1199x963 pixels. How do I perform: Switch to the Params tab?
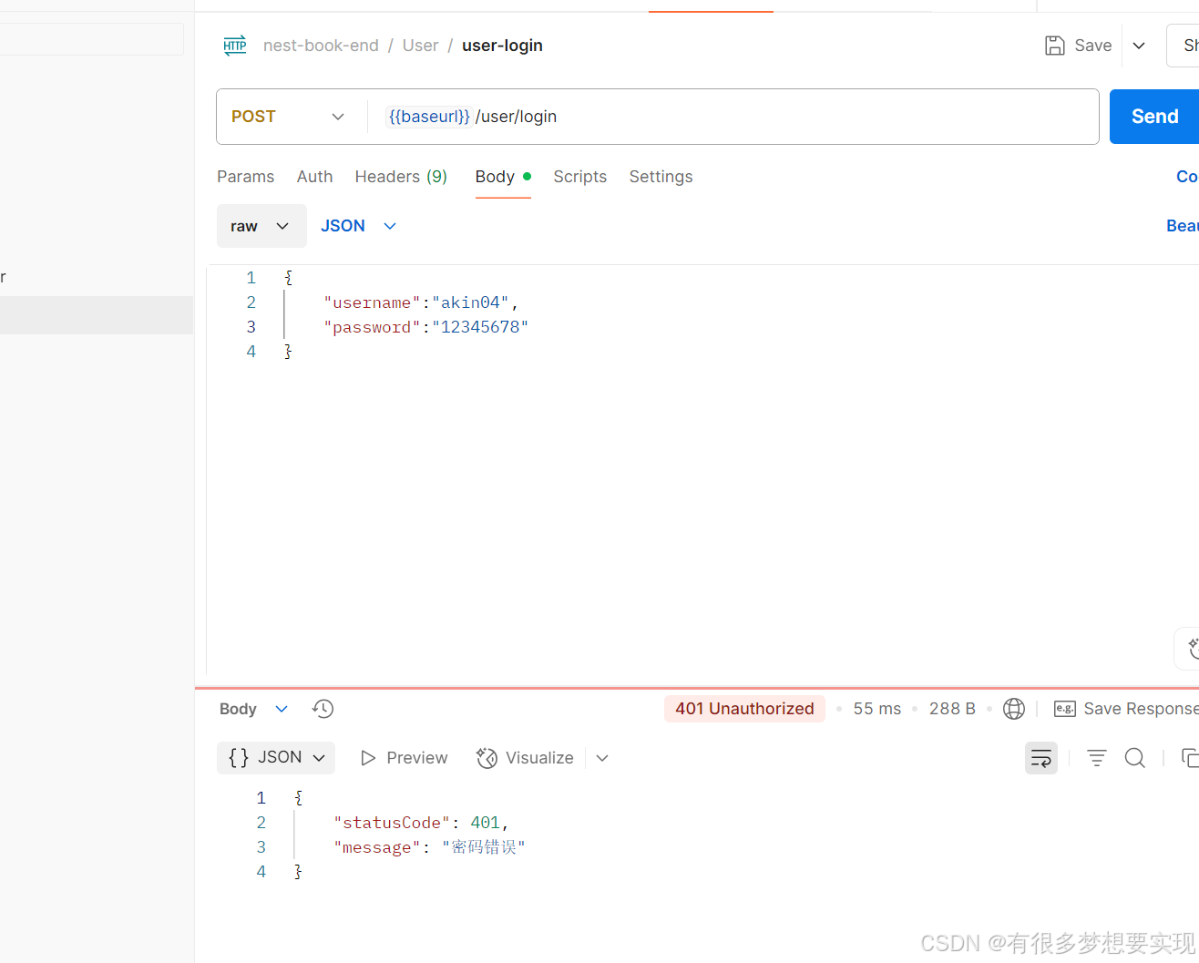pyautogui.click(x=245, y=177)
